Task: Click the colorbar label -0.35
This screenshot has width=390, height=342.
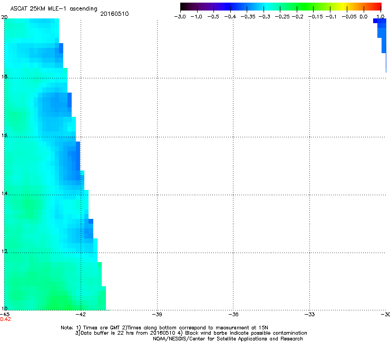Action: [248, 17]
